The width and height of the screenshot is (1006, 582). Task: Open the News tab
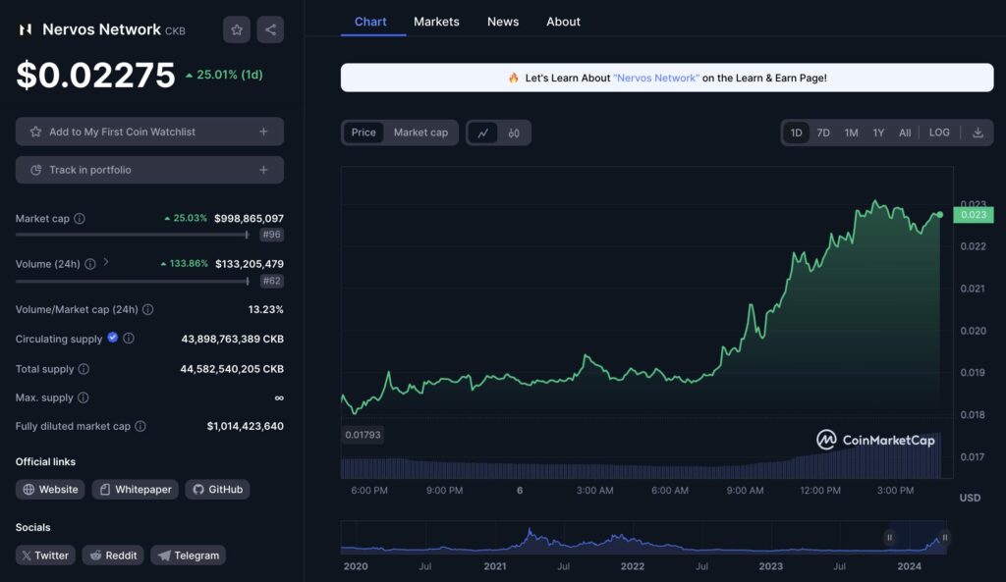pyautogui.click(x=503, y=22)
